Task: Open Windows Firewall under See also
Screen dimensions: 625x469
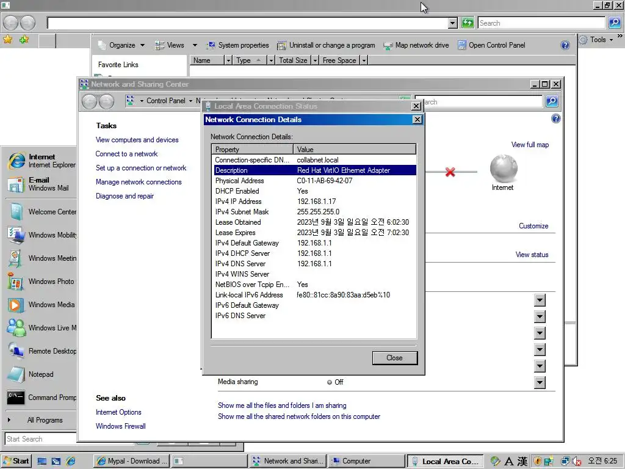Action: click(120, 426)
